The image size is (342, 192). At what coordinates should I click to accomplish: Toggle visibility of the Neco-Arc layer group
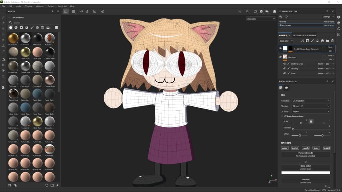(280, 57)
